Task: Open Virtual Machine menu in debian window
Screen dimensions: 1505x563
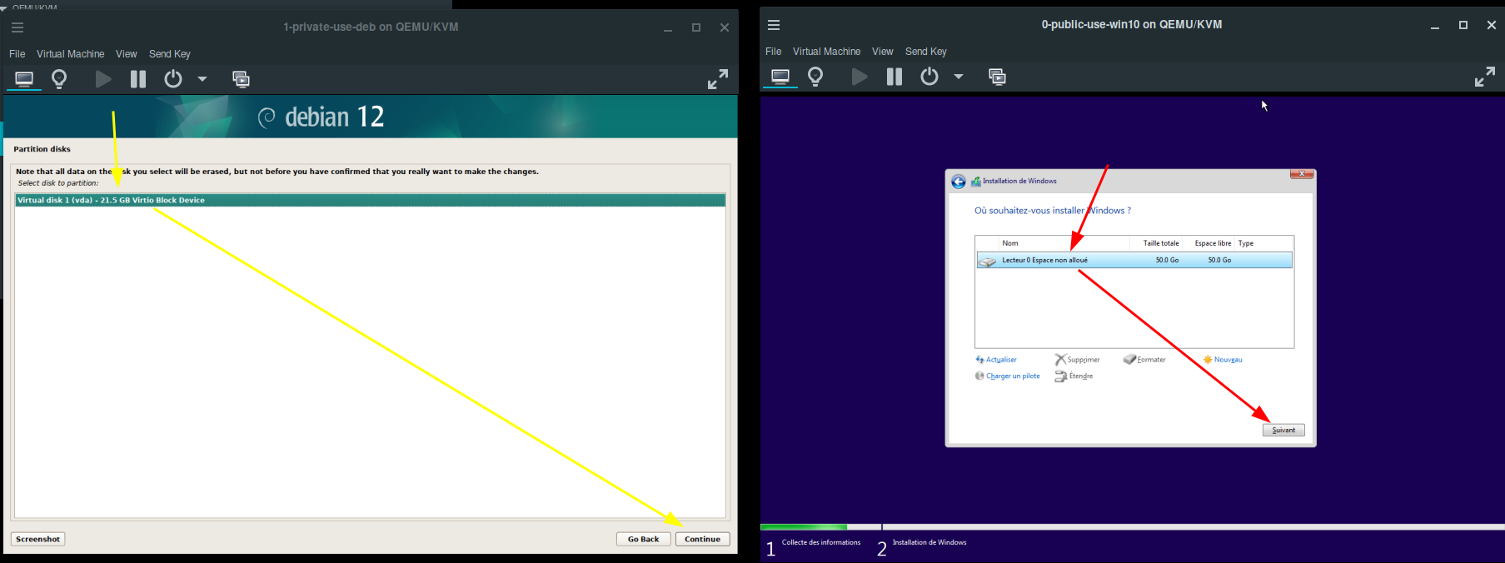Action: 70,54
